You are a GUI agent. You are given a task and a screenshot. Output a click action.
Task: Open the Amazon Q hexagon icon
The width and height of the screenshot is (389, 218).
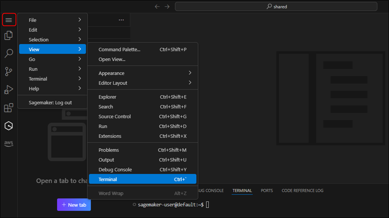pos(9,126)
